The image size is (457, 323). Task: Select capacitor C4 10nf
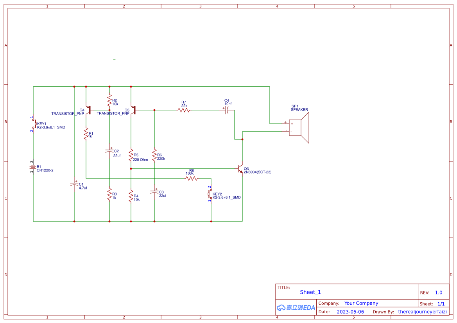[227, 111]
